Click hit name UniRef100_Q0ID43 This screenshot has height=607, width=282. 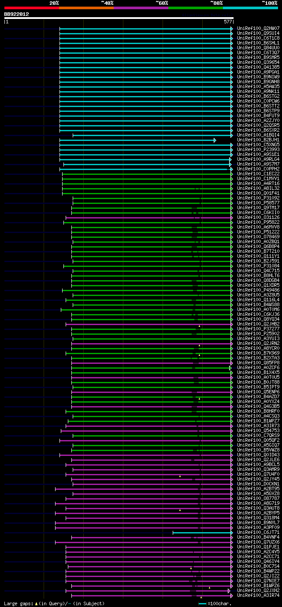pyautogui.click(x=258, y=455)
